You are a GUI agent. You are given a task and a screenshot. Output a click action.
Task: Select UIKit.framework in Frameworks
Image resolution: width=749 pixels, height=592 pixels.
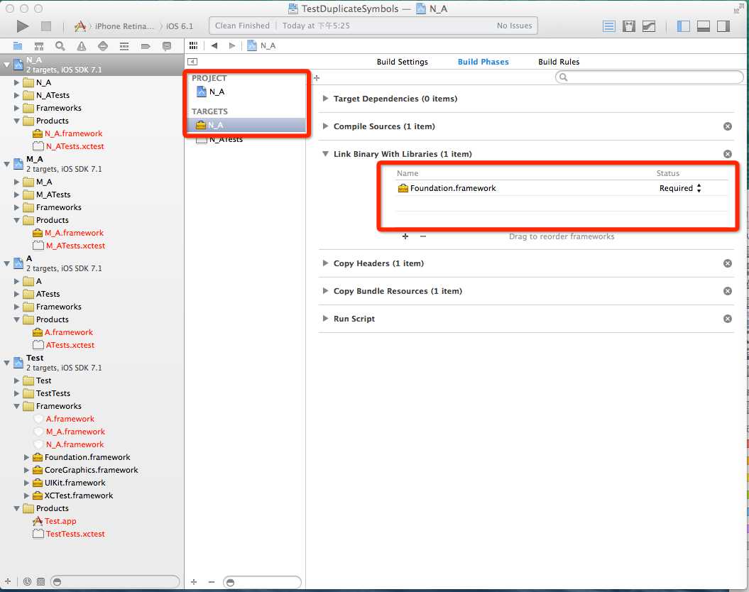[x=75, y=483]
